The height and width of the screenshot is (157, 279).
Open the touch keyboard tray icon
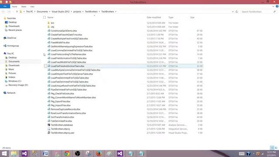[242, 154]
